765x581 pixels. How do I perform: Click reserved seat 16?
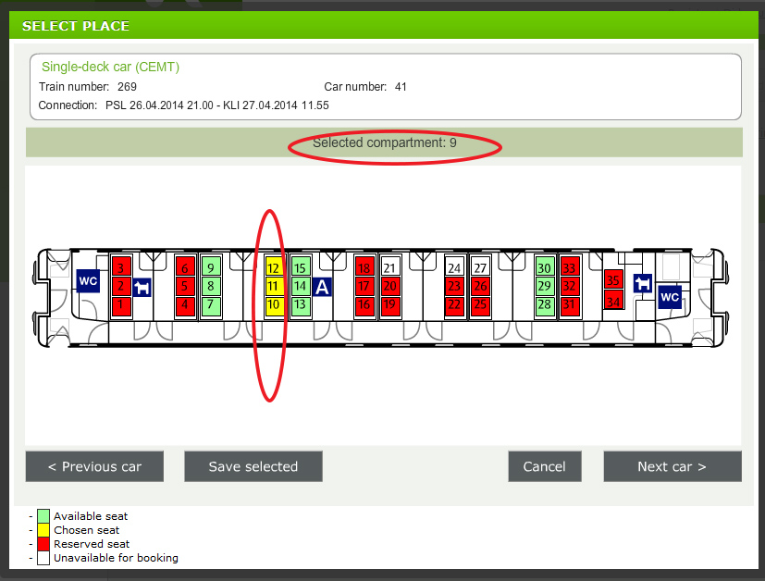tap(364, 305)
